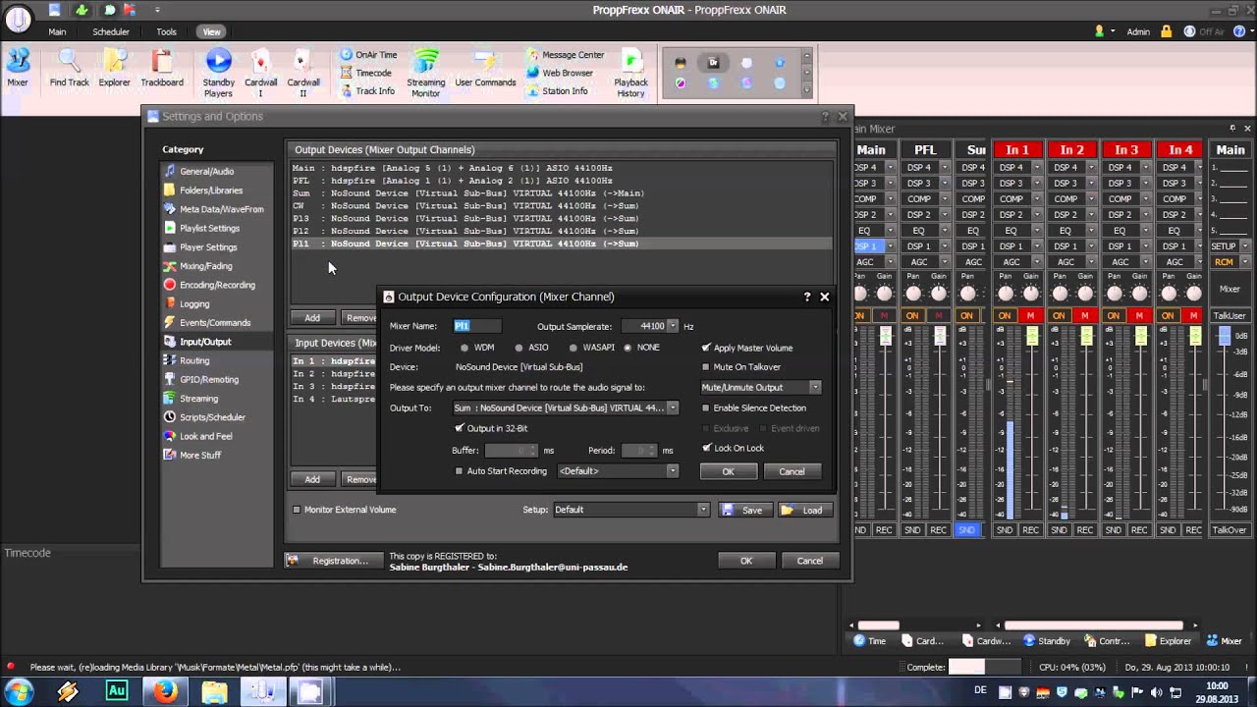Open the Mixer view icon
The width and height of the screenshot is (1257, 707).
point(18,69)
